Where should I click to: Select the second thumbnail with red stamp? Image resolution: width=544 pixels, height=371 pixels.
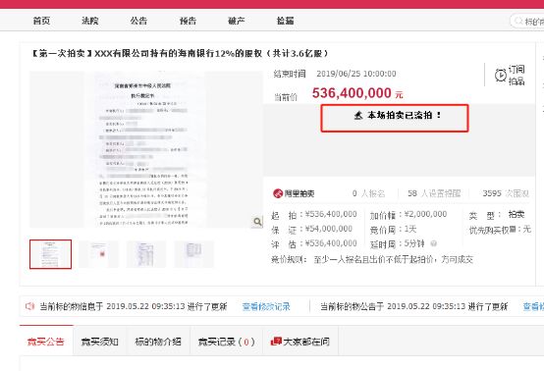click(98, 254)
